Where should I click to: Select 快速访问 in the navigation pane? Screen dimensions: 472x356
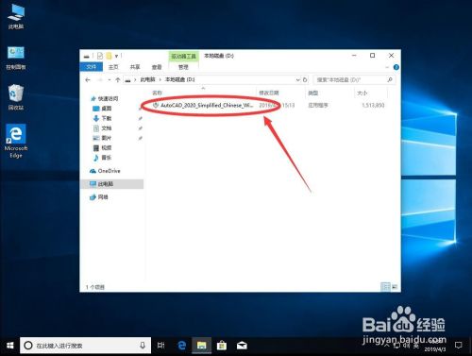104,99
